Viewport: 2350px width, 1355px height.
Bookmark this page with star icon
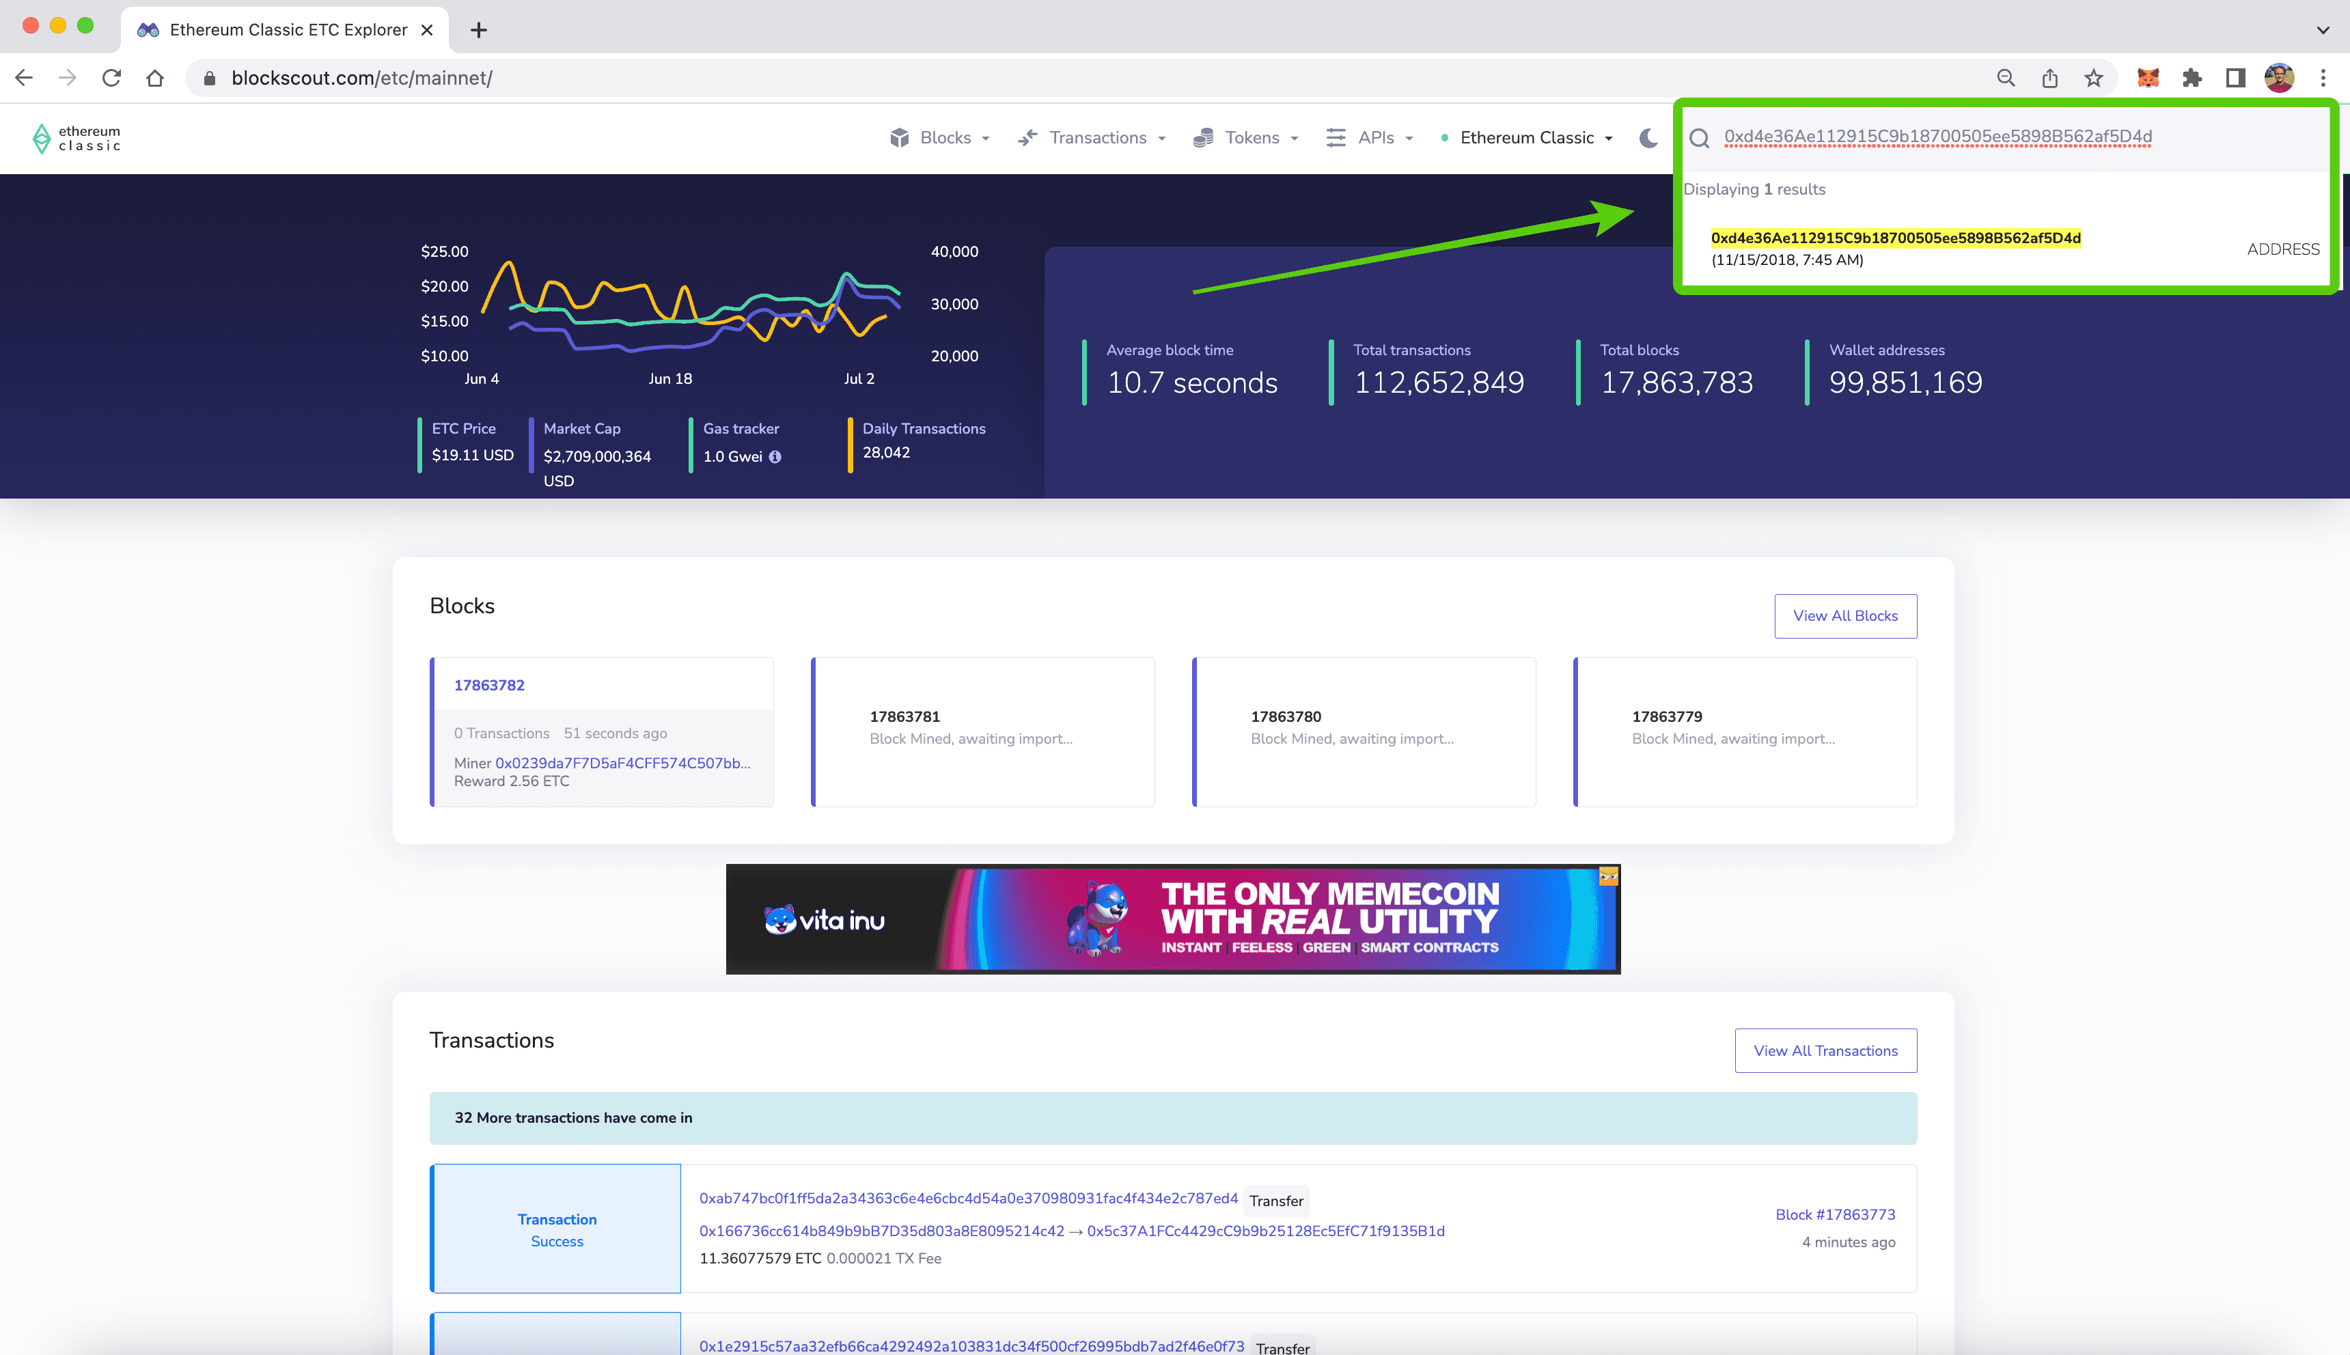(2093, 78)
